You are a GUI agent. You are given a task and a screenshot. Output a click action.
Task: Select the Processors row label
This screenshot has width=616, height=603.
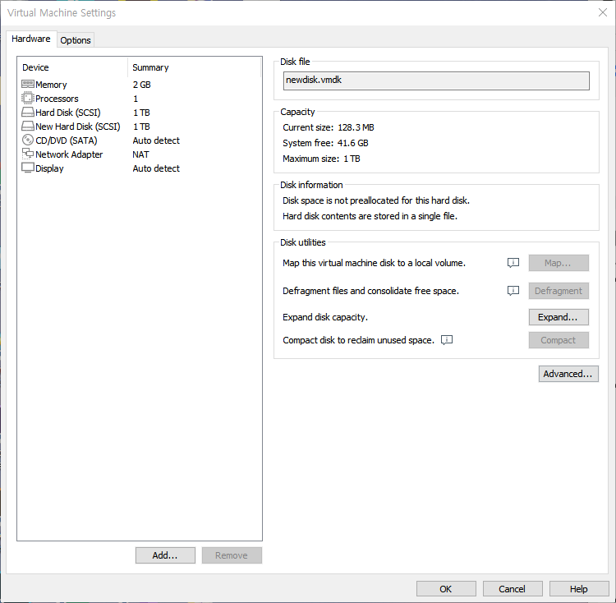coord(57,99)
